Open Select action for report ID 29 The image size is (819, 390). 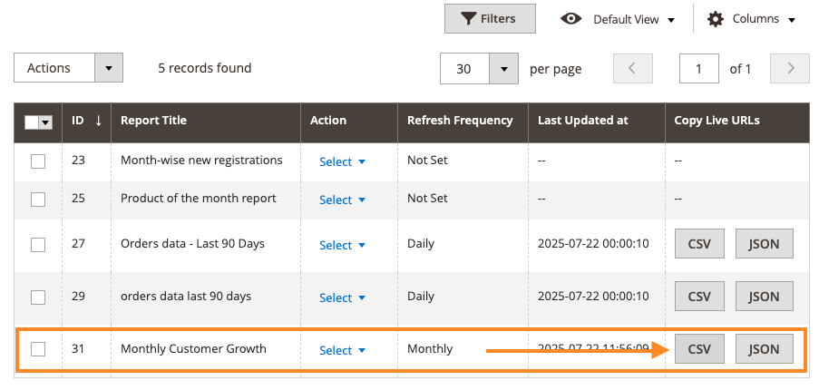342,298
